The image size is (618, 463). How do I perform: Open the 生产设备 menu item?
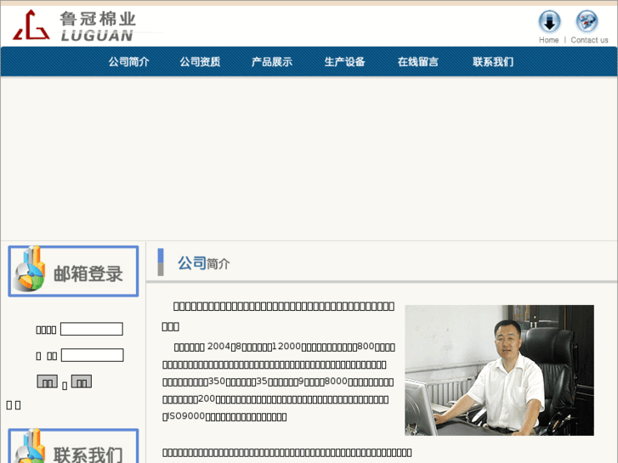point(345,62)
